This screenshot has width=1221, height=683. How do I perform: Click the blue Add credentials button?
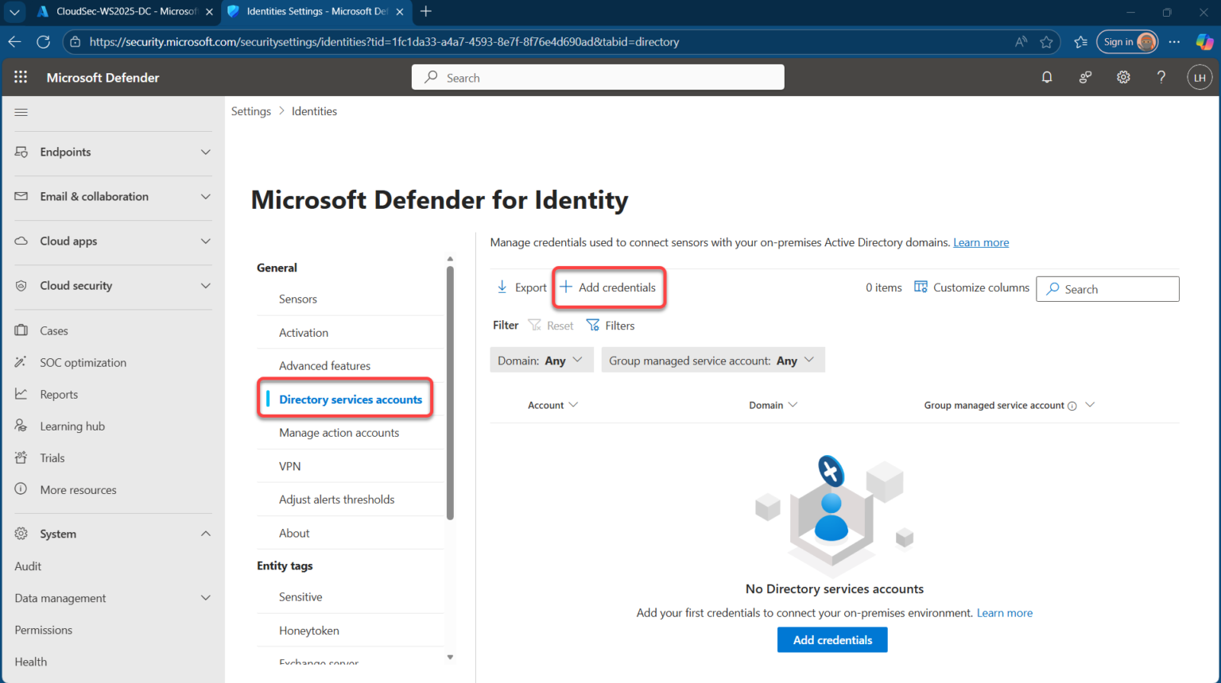click(832, 639)
